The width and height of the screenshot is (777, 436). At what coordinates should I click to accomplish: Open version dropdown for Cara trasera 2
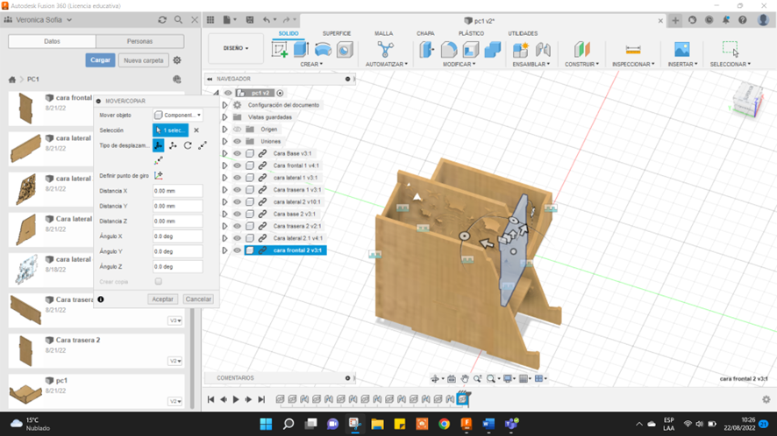coord(175,361)
